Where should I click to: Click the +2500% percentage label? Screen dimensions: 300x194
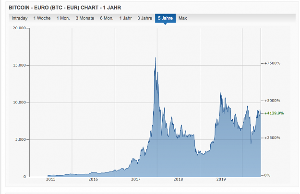(272, 137)
